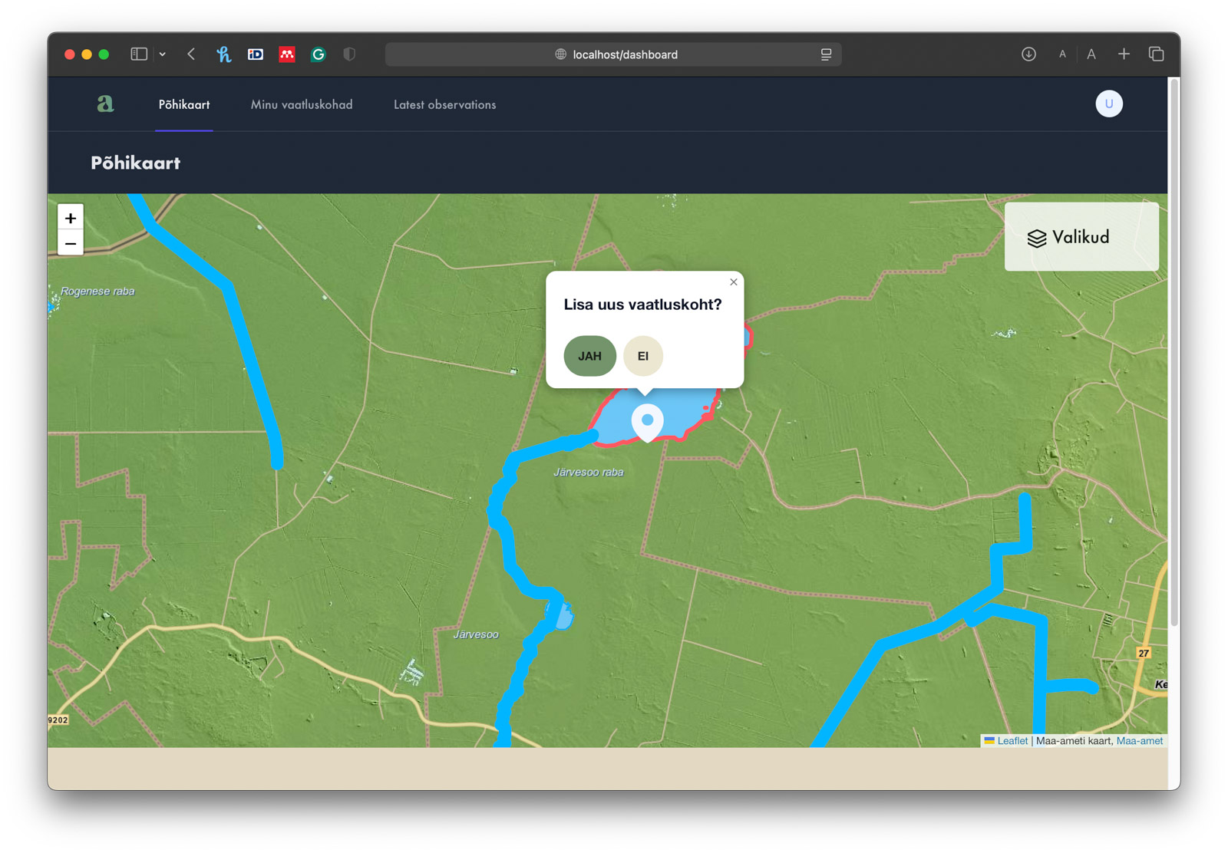The height and width of the screenshot is (853, 1228).
Task: Zoom out using the minus control
Action: pyautogui.click(x=70, y=242)
